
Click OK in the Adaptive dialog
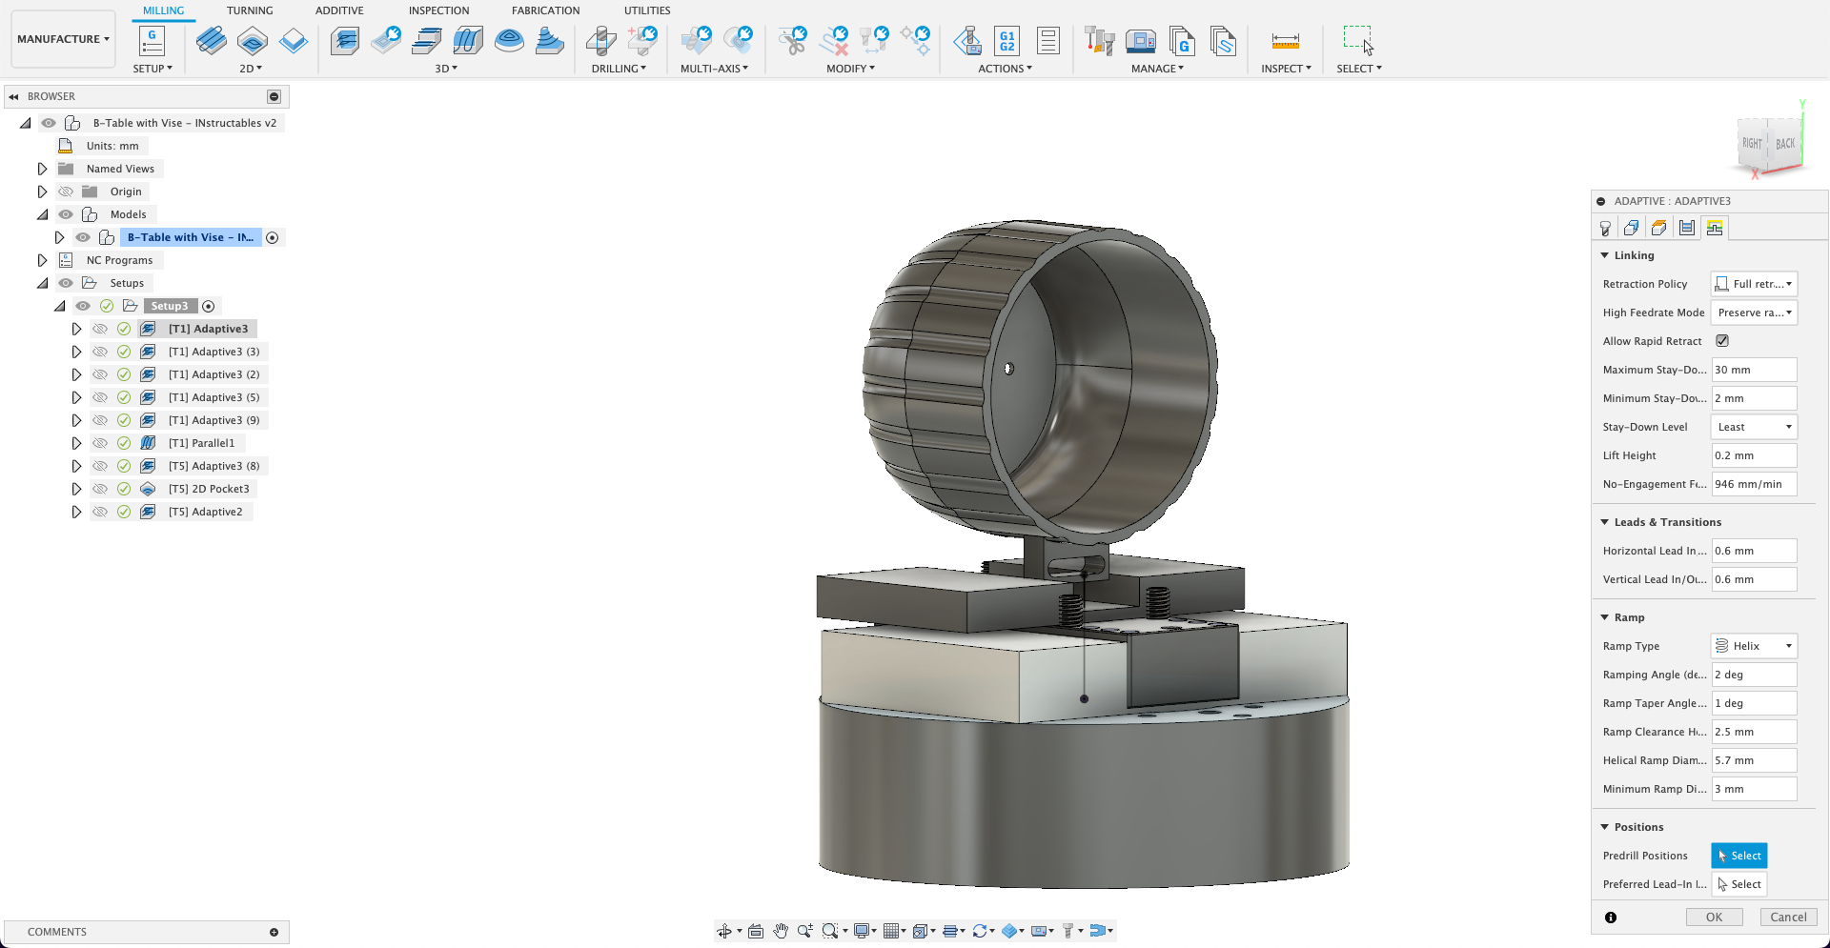1714,918
